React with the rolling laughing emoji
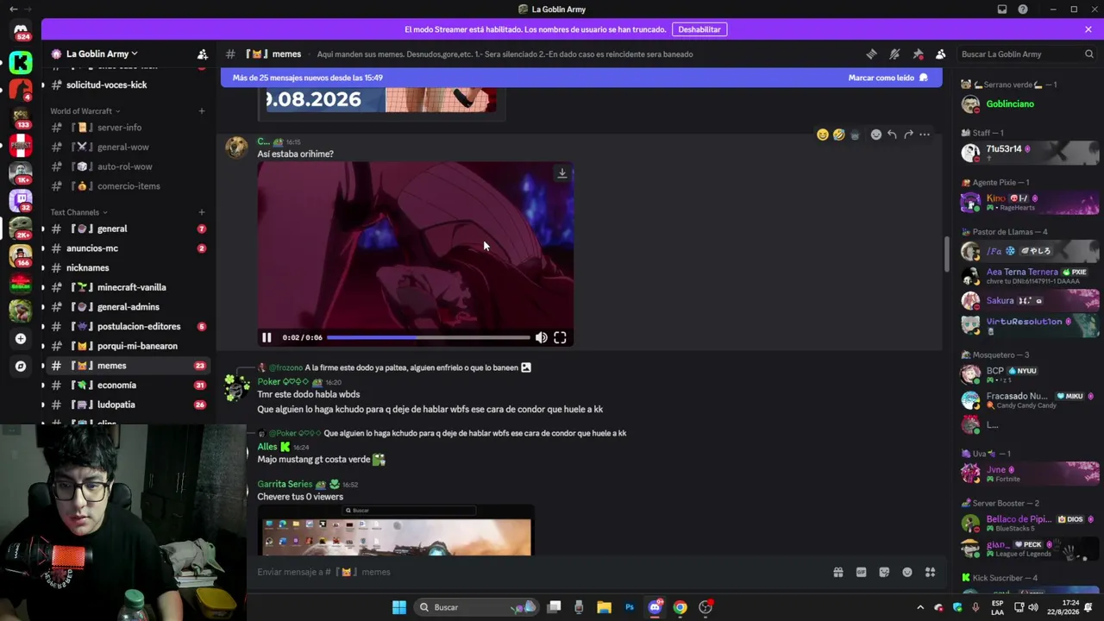 838,135
